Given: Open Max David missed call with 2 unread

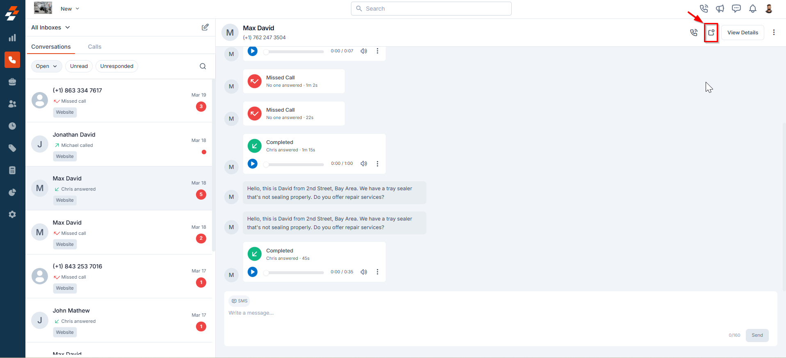Looking at the screenshot, I should [118, 233].
